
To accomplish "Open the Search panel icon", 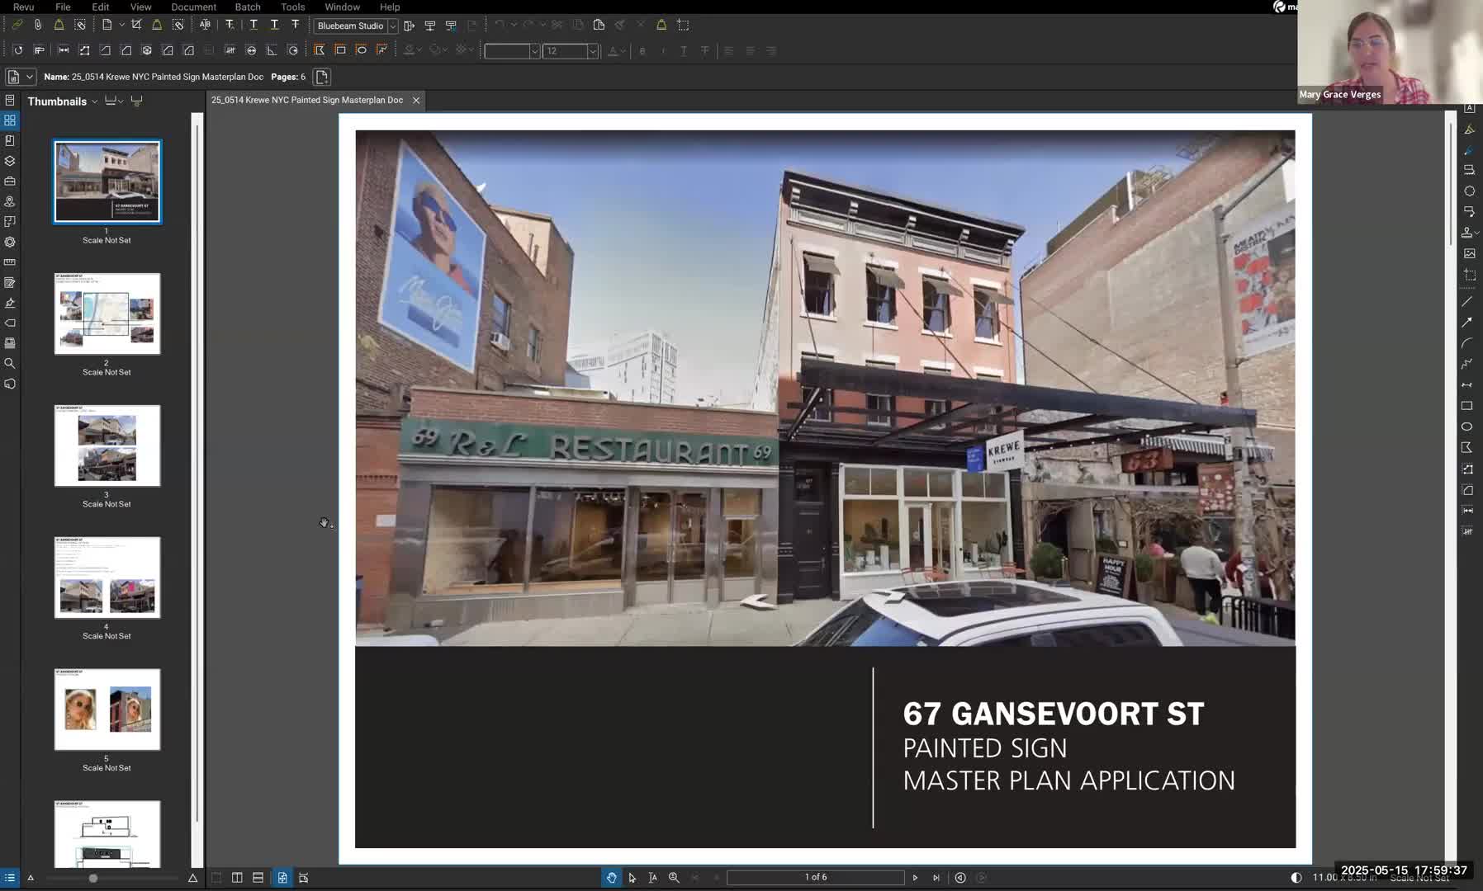I will click(10, 364).
